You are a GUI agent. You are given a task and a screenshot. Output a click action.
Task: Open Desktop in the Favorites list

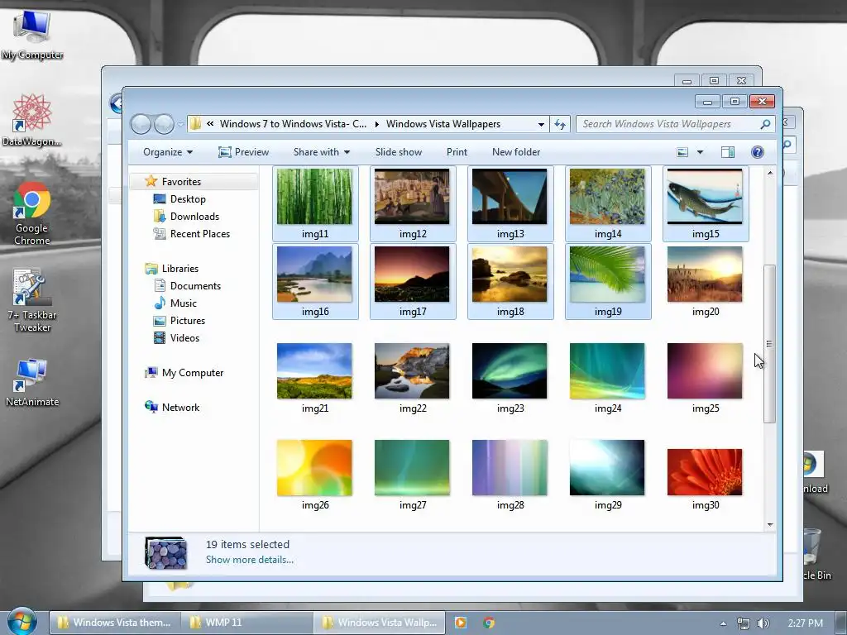coord(188,199)
